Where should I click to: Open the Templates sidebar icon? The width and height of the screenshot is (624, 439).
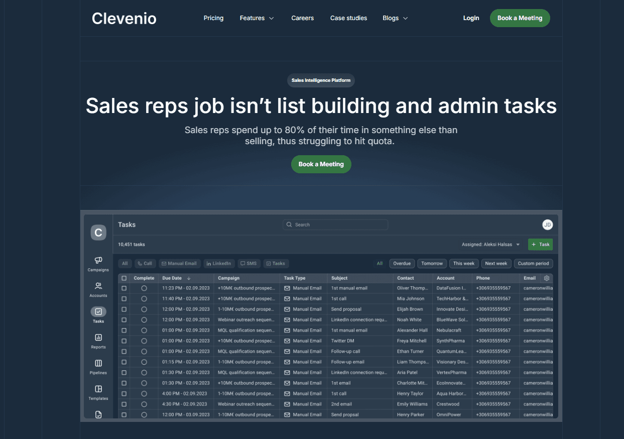[x=98, y=389]
